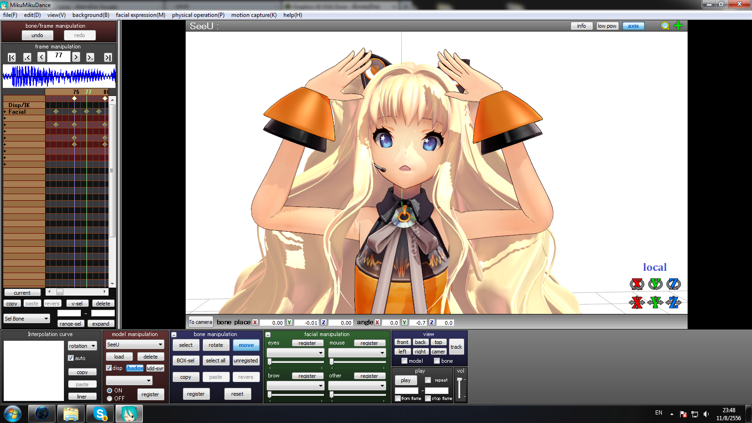Viewport: 752px width, 423px height.
Task: Click the audio waveform display
Action: tap(59, 76)
